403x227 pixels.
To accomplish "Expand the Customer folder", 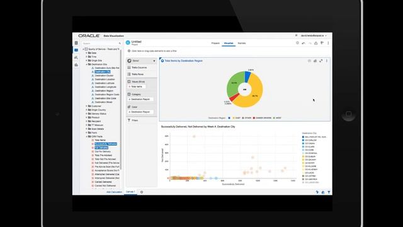I will tap(87, 106).
